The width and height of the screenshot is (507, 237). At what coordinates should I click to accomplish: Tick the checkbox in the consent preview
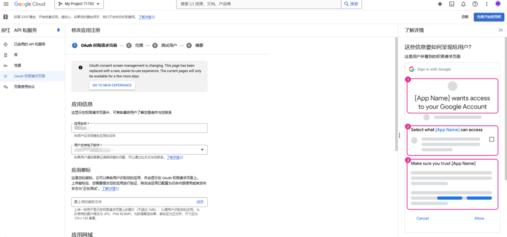(x=491, y=139)
